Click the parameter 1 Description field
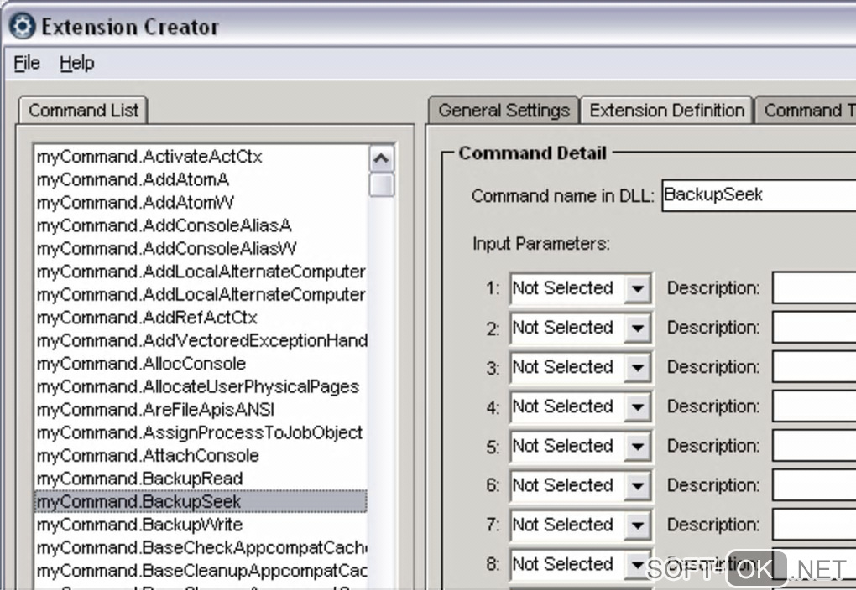 [x=812, y=288]
